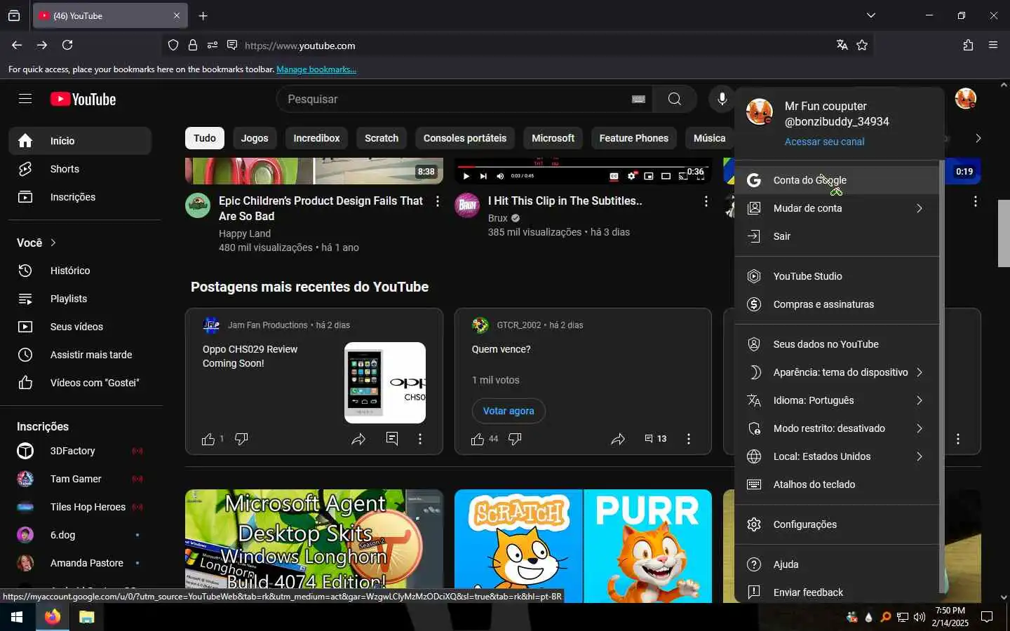Viewport: 1010px width, 631px height.
Task: Open Microsoft Agent Desktop Skits thumbnail
Action: [314, 545]
